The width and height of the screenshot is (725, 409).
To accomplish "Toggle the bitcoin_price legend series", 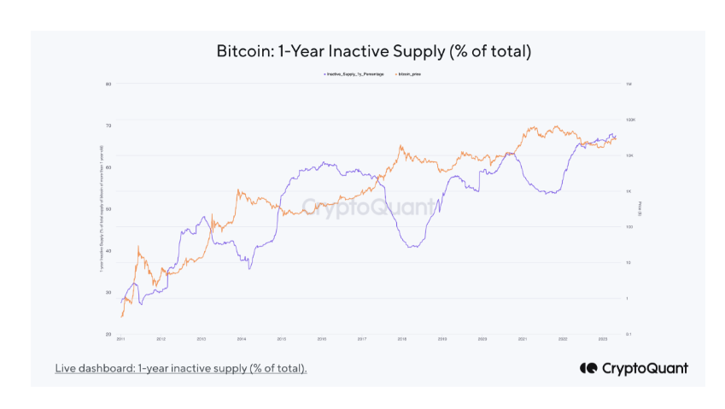I will coord(411,75).
